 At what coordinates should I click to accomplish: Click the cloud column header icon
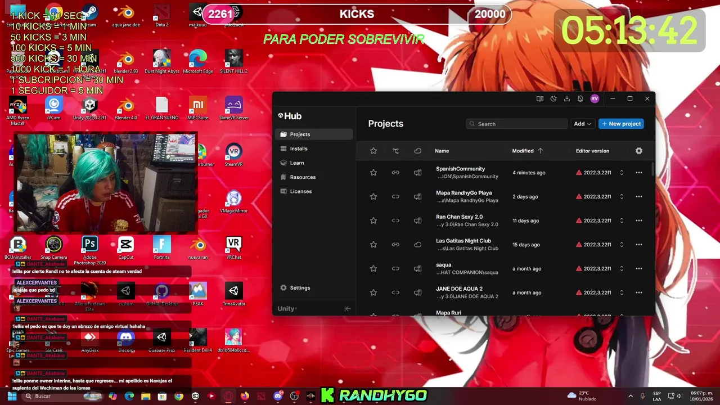(417, 151)
